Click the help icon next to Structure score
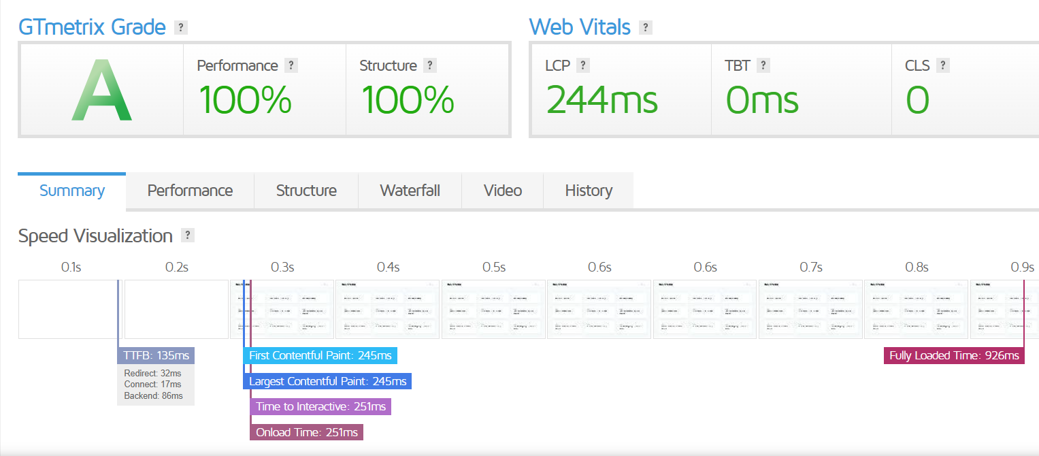Screen dimensions: 1039x456 pos(429,65)
